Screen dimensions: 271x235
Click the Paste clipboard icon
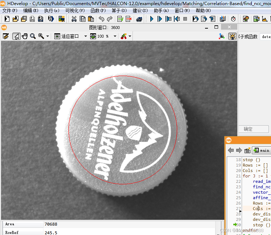point(91,19)
